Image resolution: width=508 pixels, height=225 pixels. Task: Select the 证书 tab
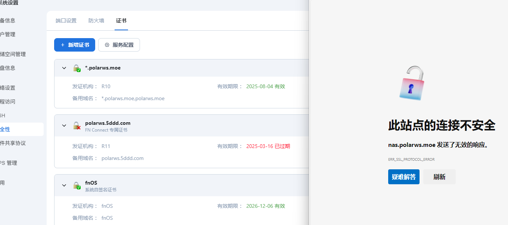(121, 21)
